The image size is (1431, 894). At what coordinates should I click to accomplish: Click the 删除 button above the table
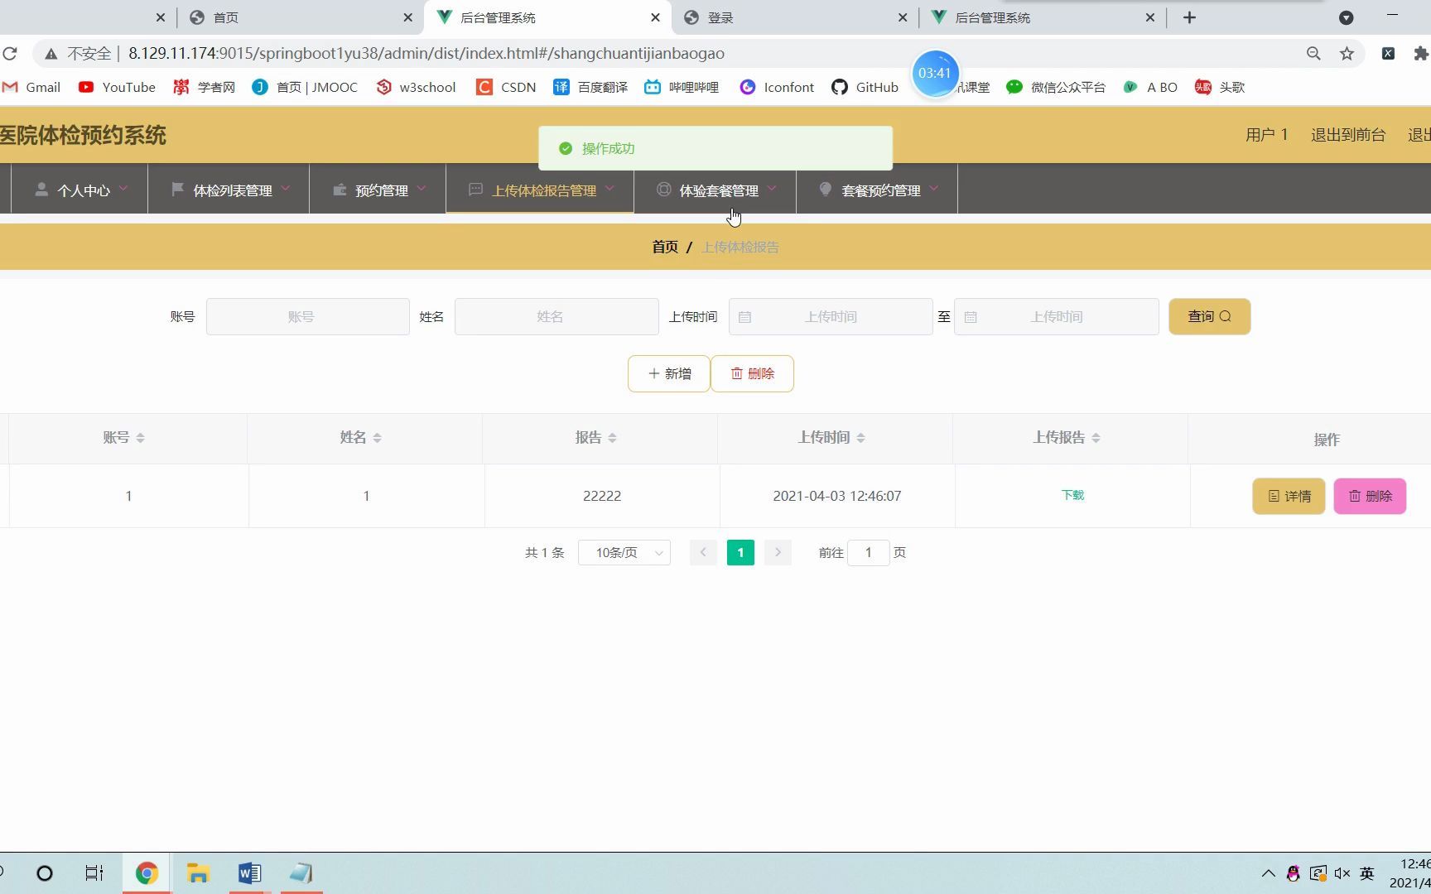point(752,373)
